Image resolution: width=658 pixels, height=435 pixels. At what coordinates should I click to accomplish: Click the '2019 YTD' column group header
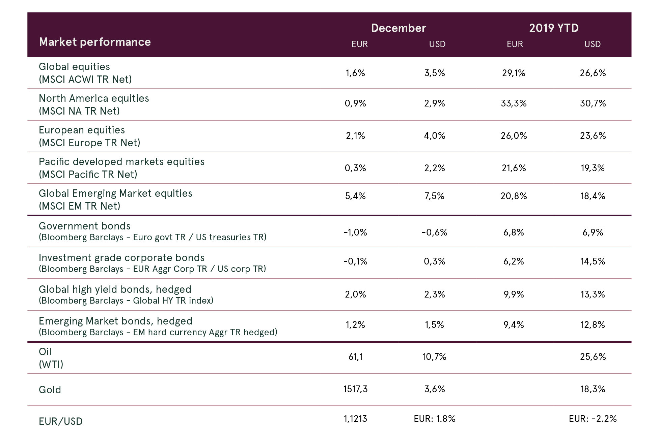click(554, 28)
